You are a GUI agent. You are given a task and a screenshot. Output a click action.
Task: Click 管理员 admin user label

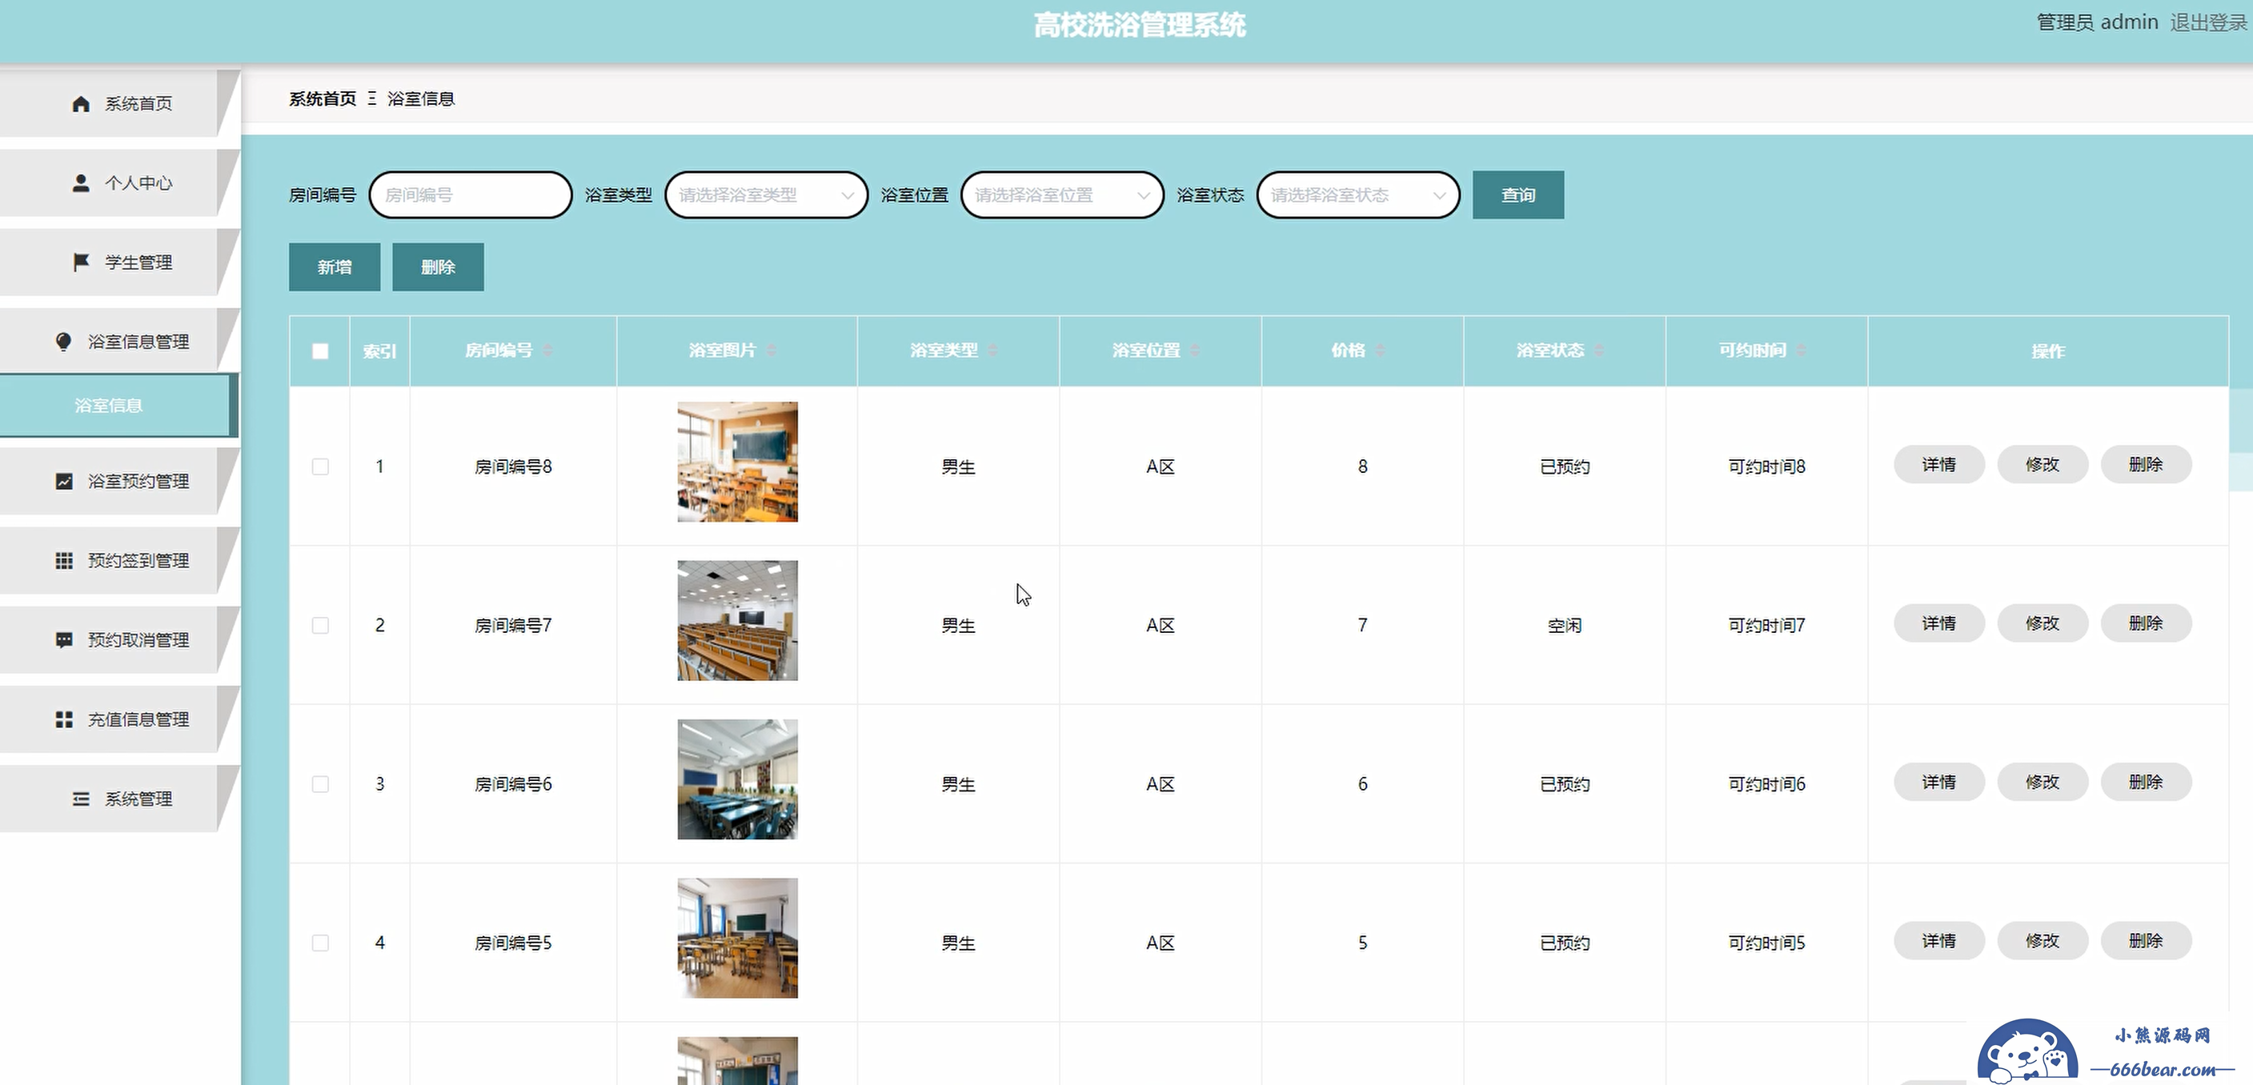(x=2097, y=22)
